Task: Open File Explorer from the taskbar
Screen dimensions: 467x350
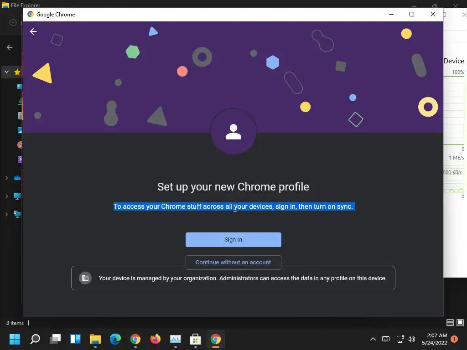Action: pyautogui.click(x=95, y=339)
